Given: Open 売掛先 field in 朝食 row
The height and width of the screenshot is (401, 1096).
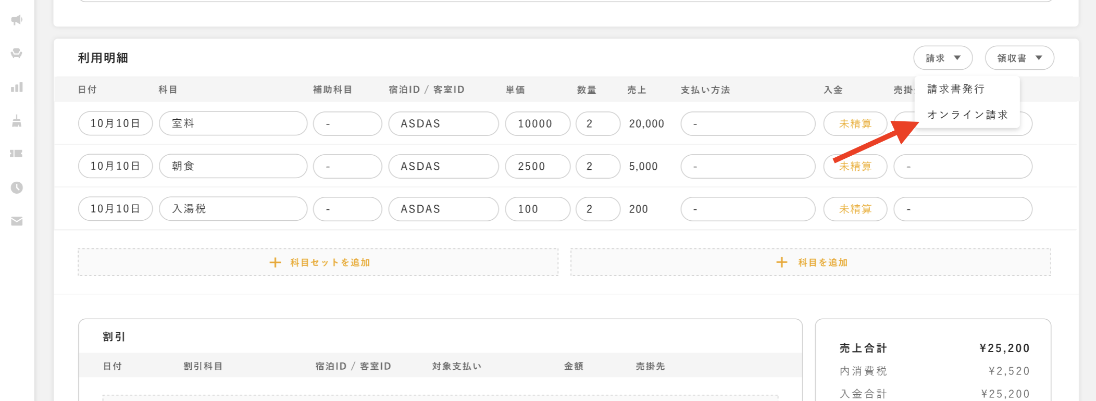Looking at the screenshot, I should click(963, 167).
